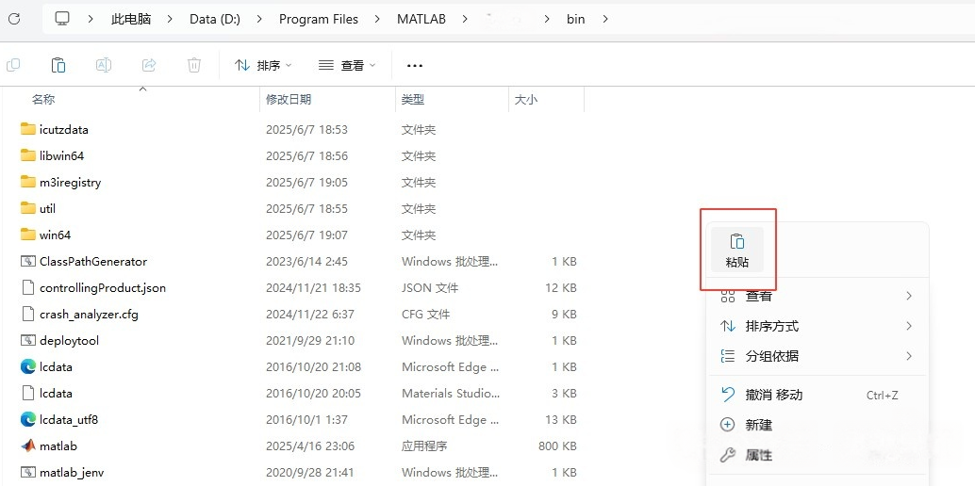Click the Share toolbar icon
This screenshot has height=486, width=975.
click(x=149, y=65)
